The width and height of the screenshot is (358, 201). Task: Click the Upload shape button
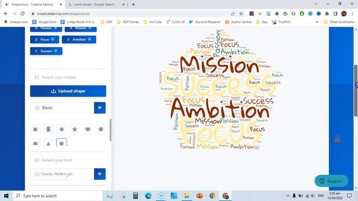pyautogui.click(x=68, y=91)
